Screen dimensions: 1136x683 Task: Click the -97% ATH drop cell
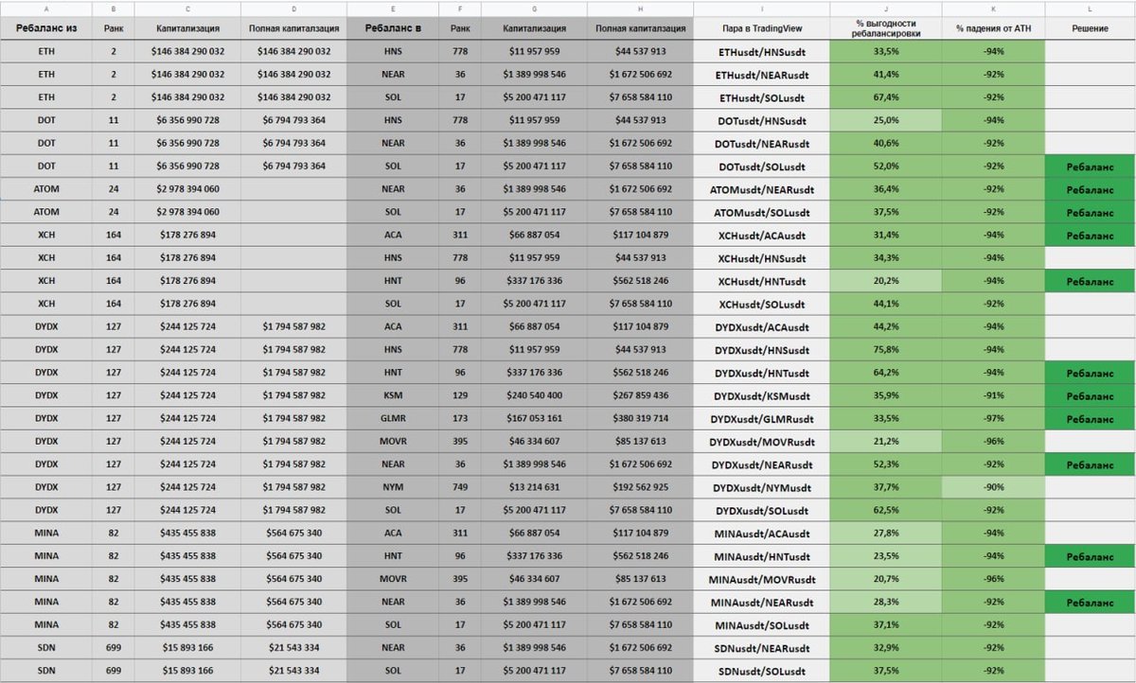tap(993, 418)
